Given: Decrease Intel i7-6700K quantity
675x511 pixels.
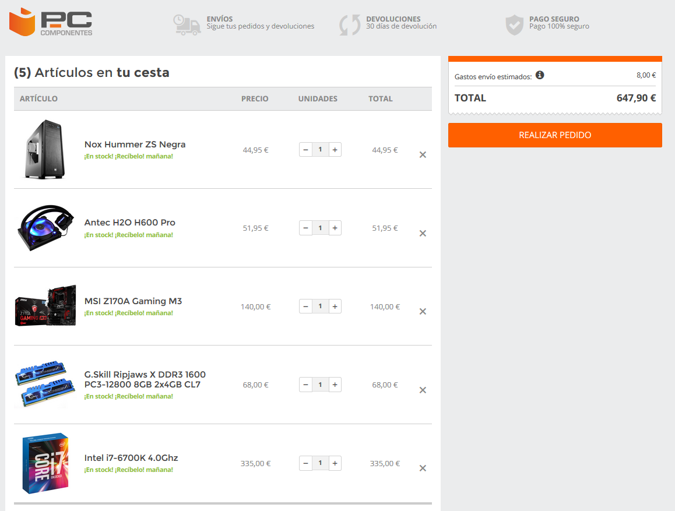Looking at the screenshot, I should coord(305,463).
